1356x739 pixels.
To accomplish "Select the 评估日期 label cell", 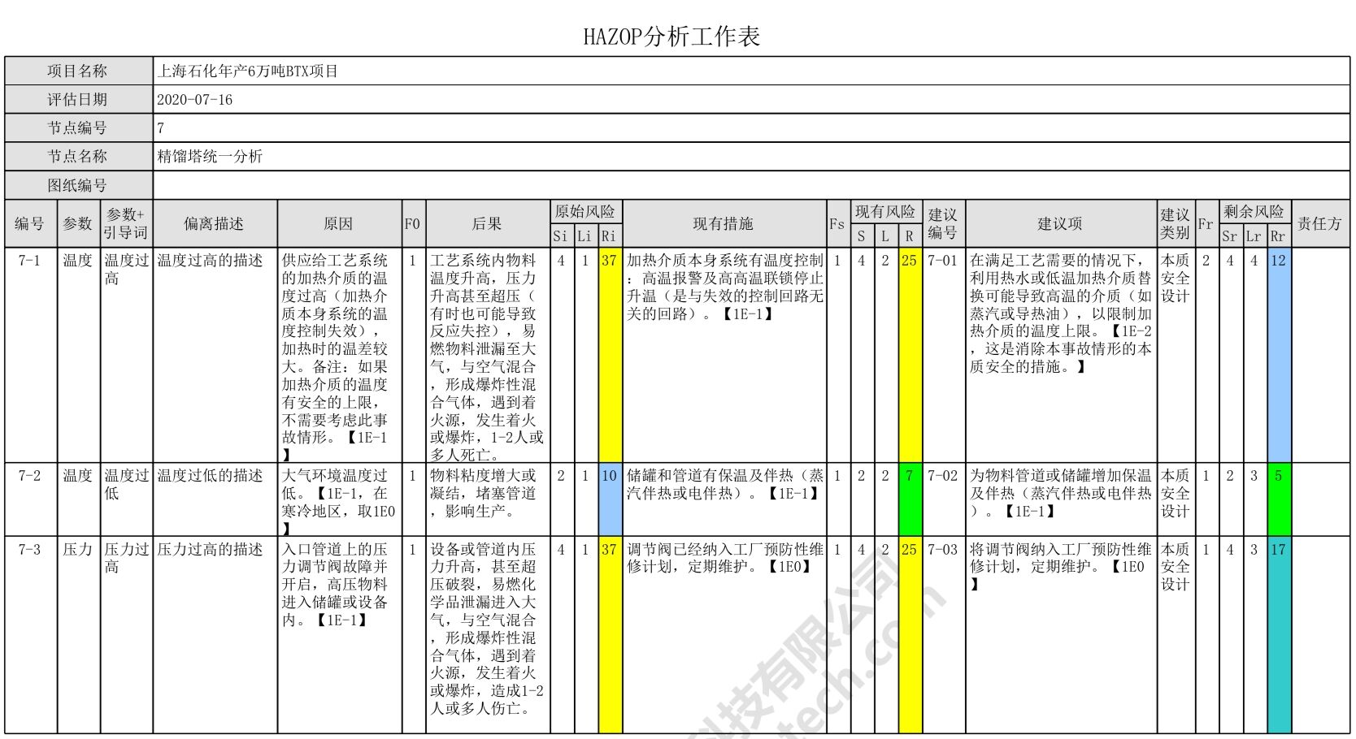I will click(78, 100).
